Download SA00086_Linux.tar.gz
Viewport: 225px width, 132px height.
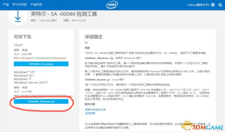pos(41,64)
